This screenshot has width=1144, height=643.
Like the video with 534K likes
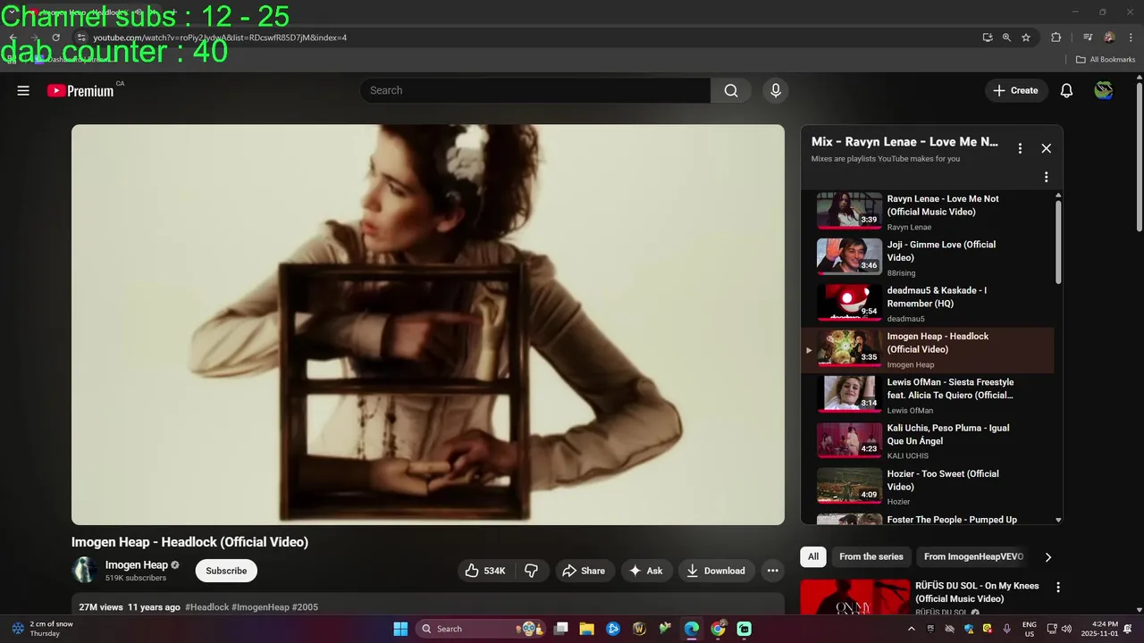(x=485, y=571)
